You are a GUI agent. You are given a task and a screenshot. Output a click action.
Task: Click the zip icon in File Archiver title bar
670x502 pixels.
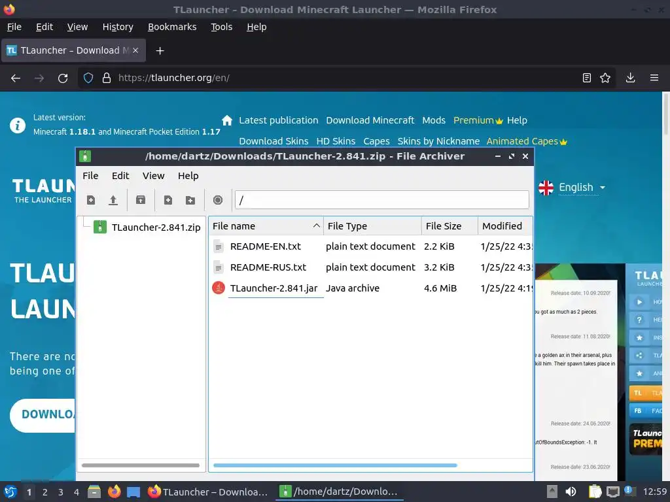tap(85, 156)
